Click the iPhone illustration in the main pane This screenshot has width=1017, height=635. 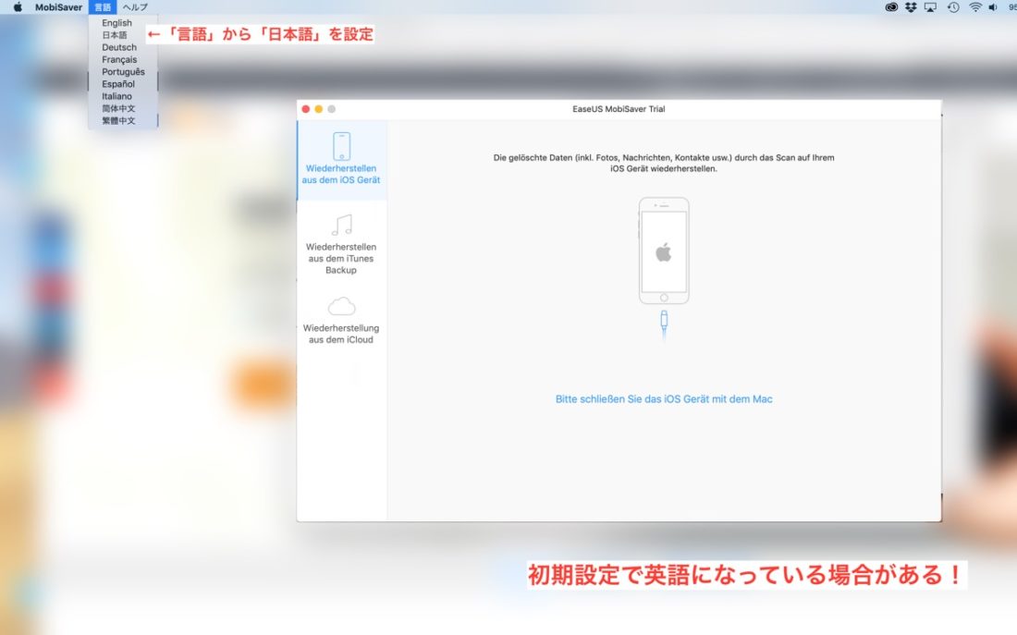664,250
